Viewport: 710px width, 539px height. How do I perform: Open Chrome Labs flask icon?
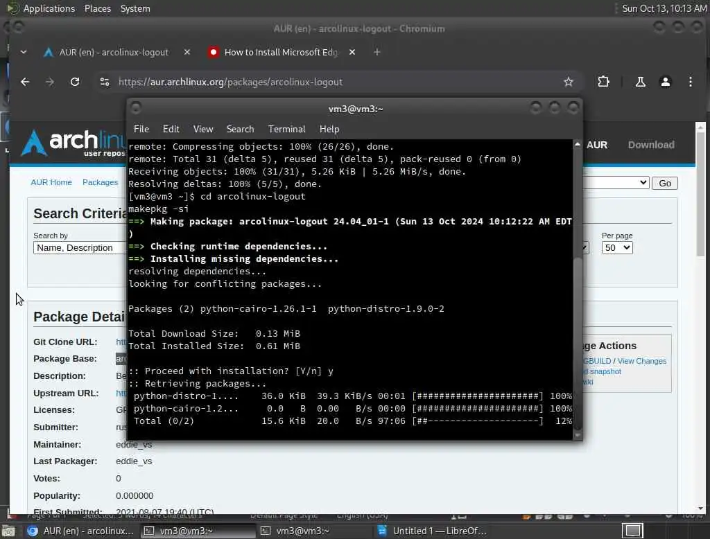coord(640,82)
